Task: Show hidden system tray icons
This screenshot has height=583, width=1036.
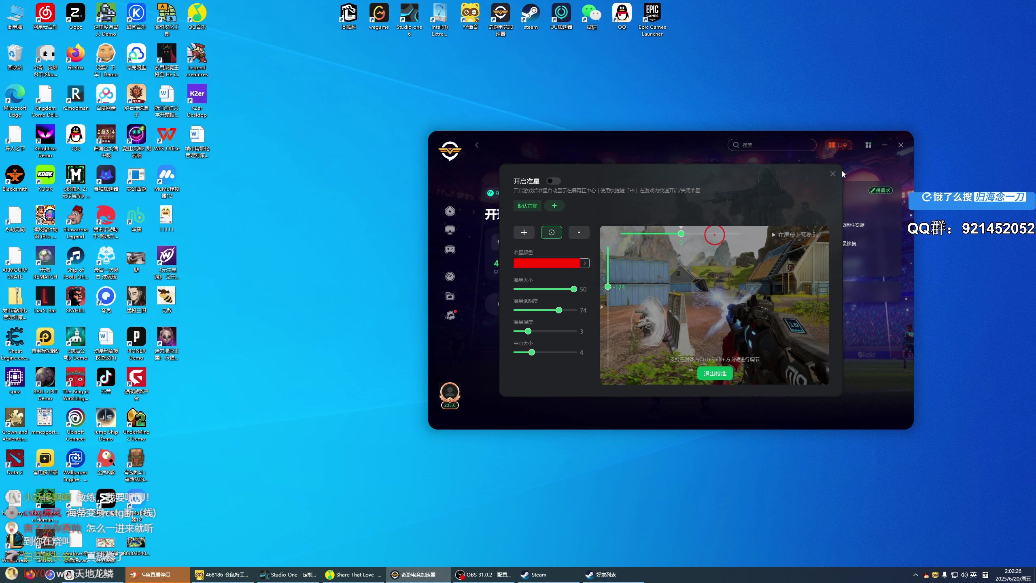Action: click(915, 575)
